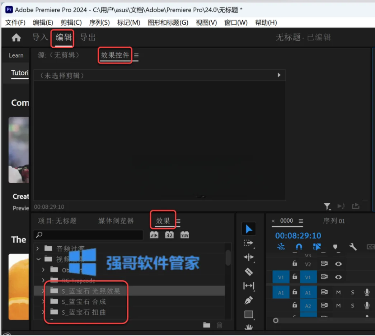Open the 序列 01 timeline tab
Image resolution: width=375 pixels, height=336 pixels.
pyautogui.click(x=334, y=221)
